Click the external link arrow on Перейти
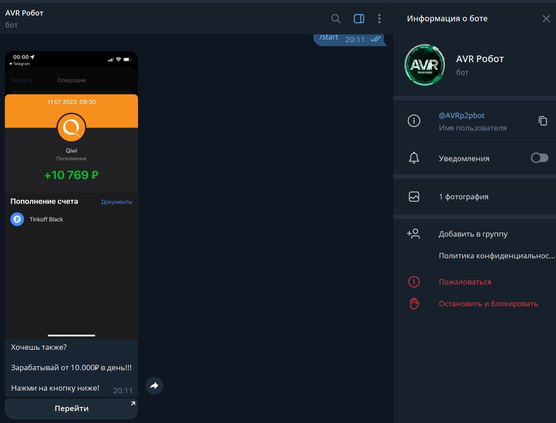This screenshot has height=423, width=556. [133, 403]
